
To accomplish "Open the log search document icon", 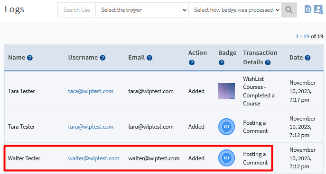I will click(x=308, y=9).
